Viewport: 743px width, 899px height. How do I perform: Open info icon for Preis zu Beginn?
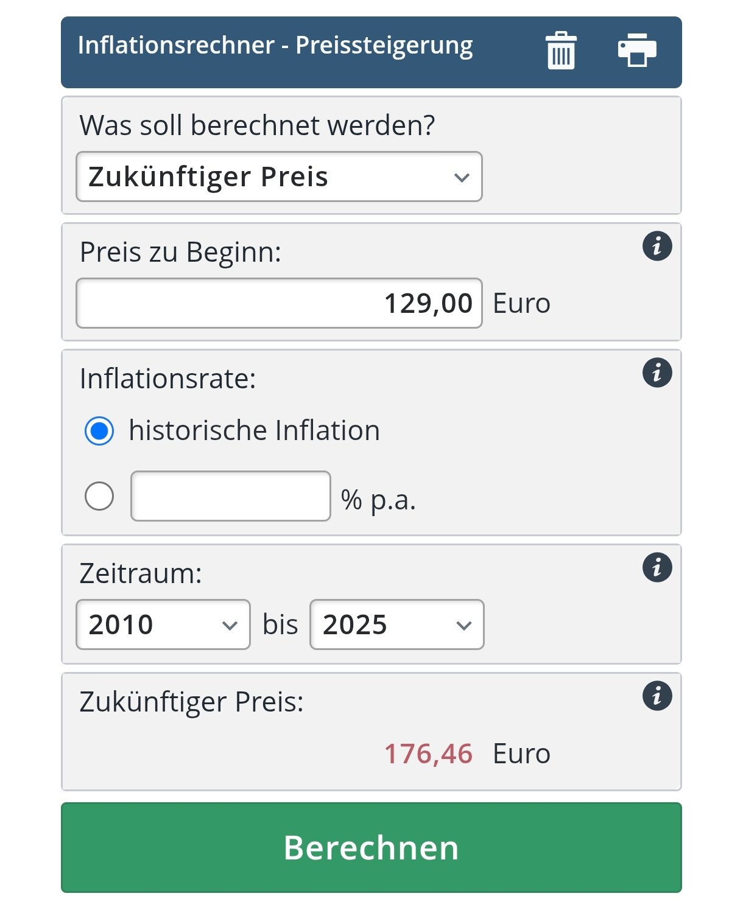(657, 247)
